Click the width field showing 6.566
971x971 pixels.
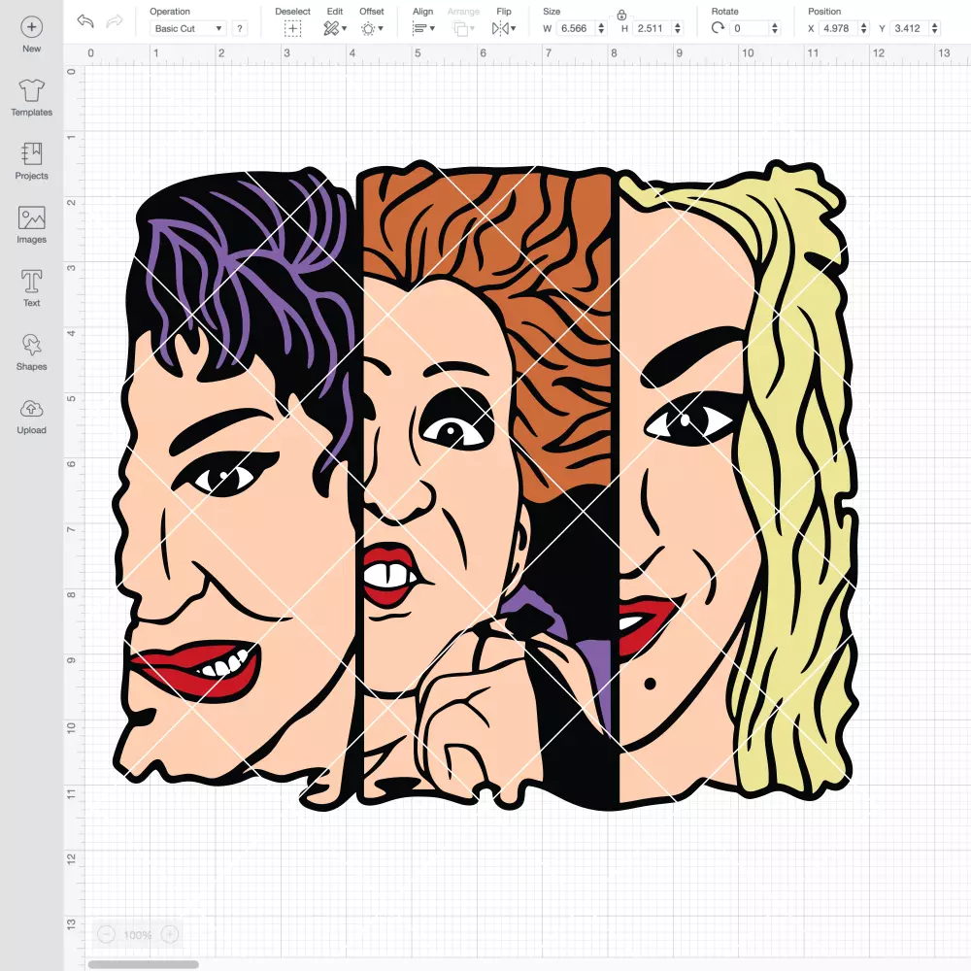[x=575, y=28]
